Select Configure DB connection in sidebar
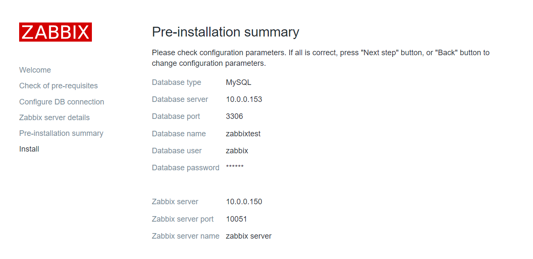This screenshot has width=533, height=259. coord(62,102)
